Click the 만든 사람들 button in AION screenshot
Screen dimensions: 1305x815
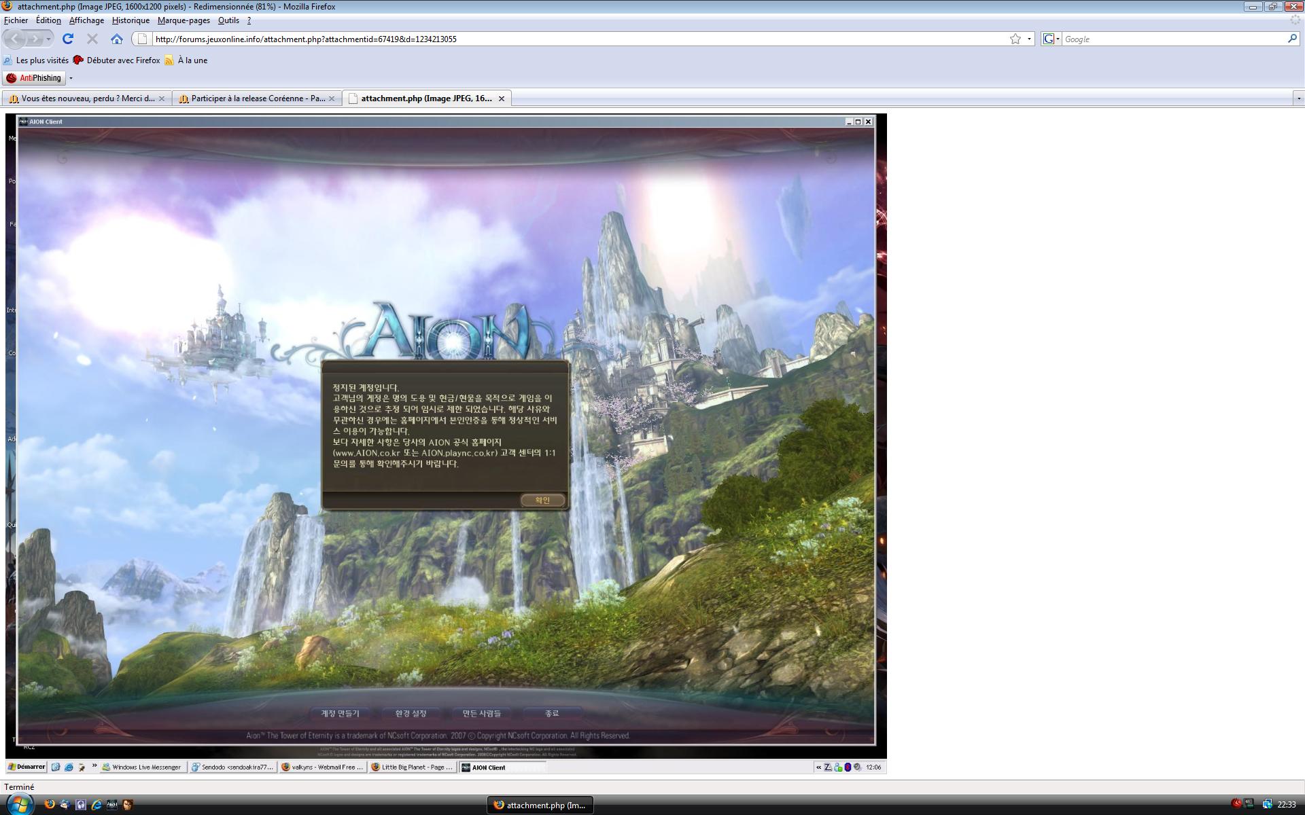pos(481,713)
